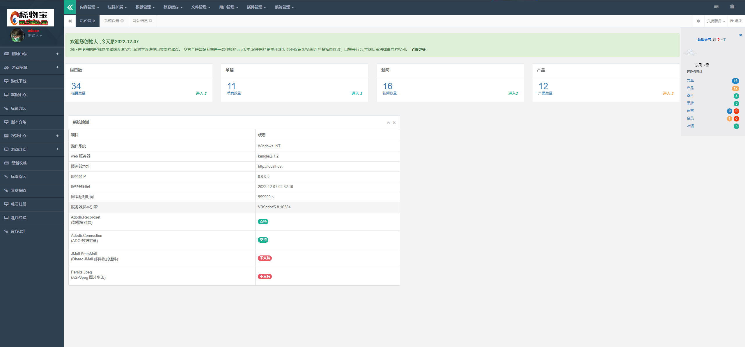Close the right weather sidebar

tap(741, 35)
